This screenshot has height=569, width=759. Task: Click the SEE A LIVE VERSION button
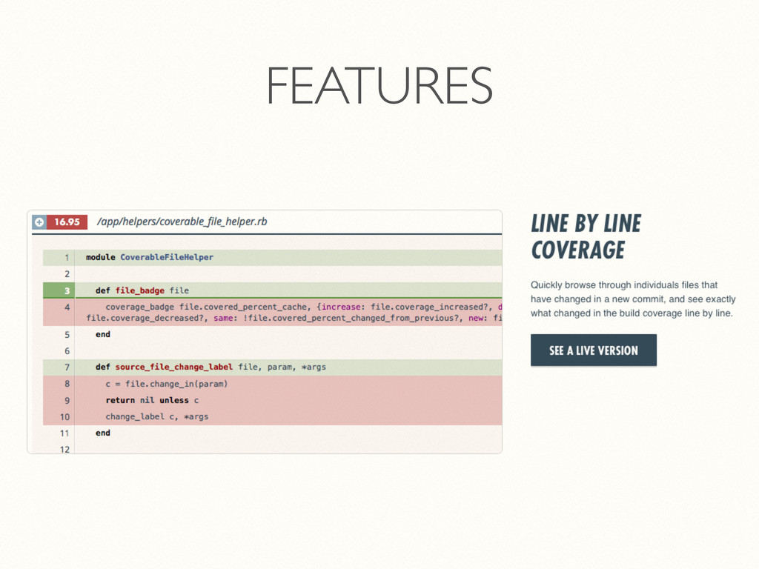pyautogui.click(x=594, y=350)
